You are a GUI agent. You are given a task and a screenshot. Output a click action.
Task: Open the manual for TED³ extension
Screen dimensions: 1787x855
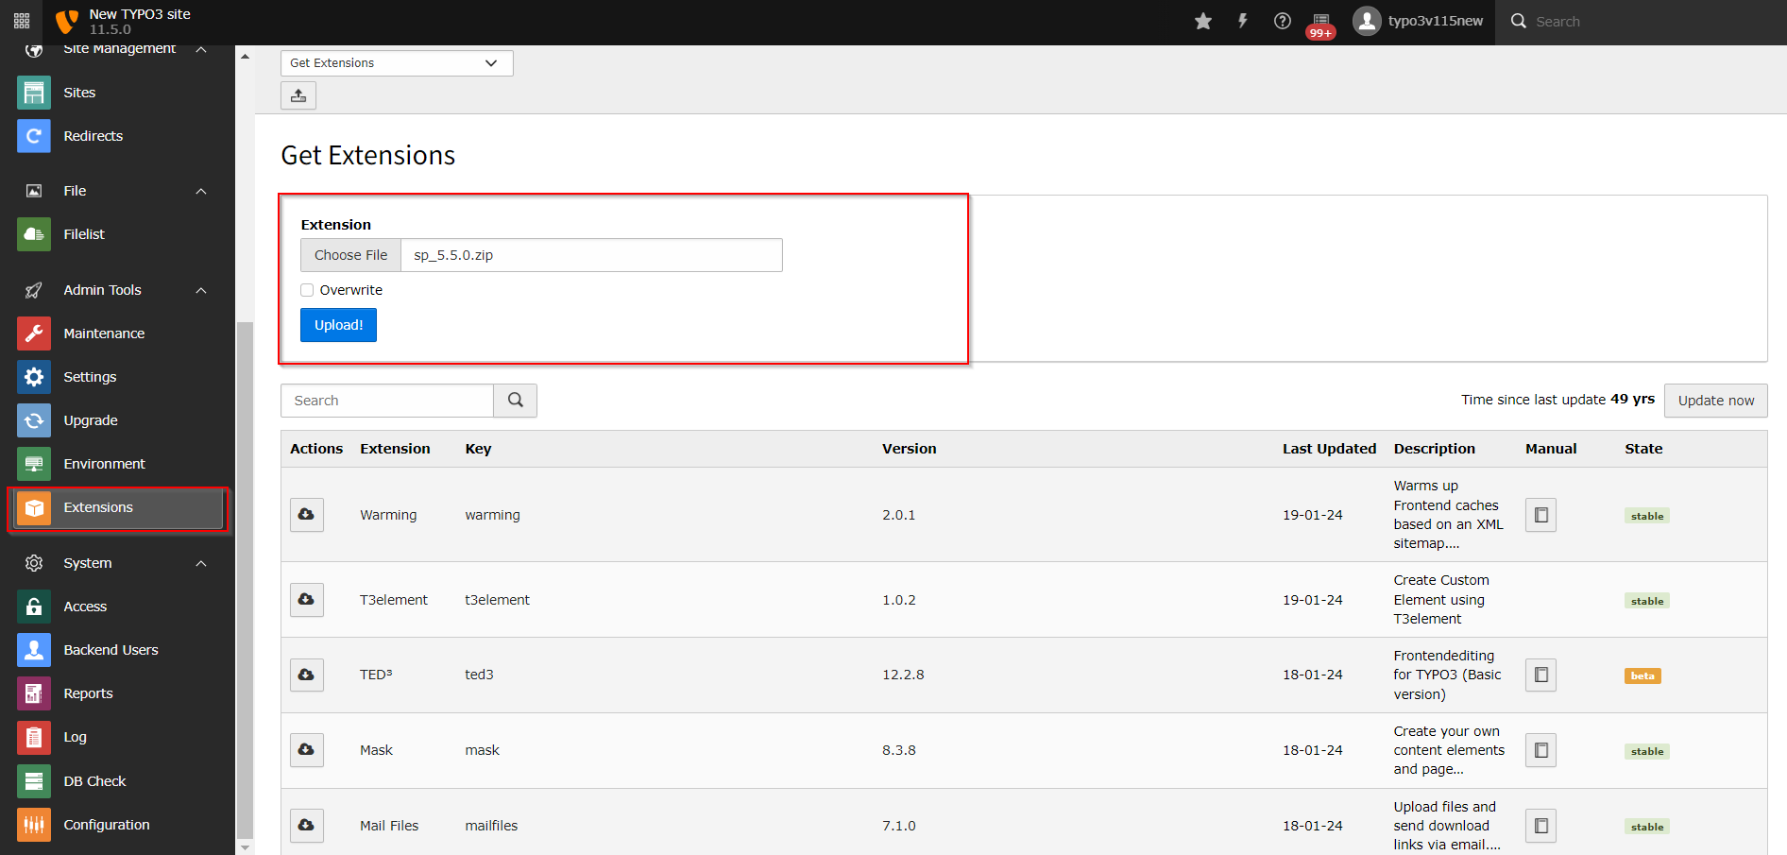pyautogui.click(x=1540, y=675)
